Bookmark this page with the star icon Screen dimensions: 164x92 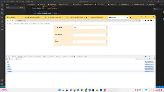(x=139, y=20)
